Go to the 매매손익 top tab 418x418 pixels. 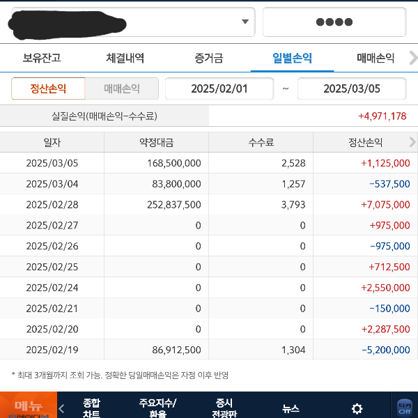(375, 58)
